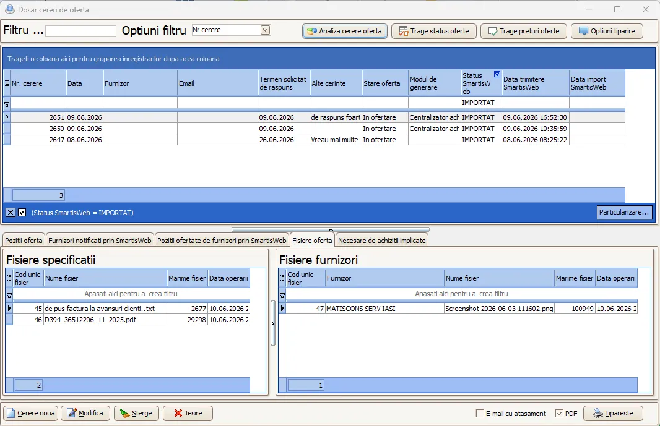
Task: Remove the Status SmartisWeb filter with X
Action: [11, 213]
